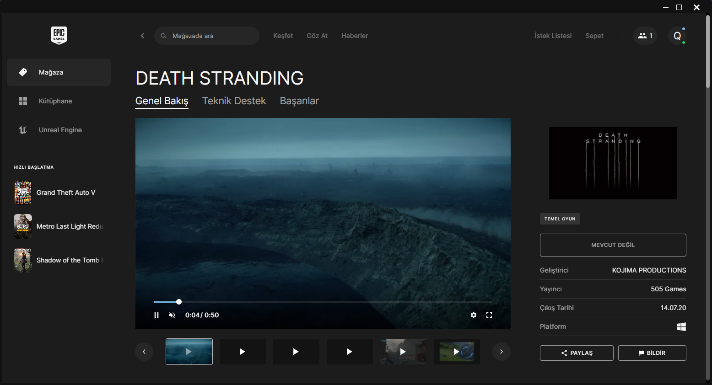Show next media thumbnails
712x385 pixels.
[x=502, y=352]
